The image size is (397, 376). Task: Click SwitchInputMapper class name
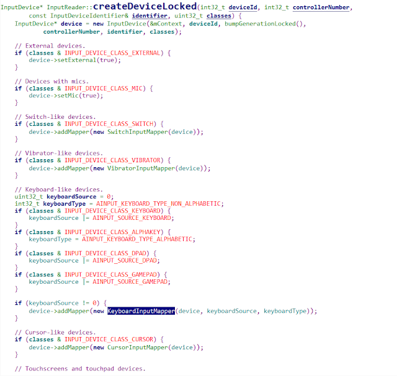point(138,132)
